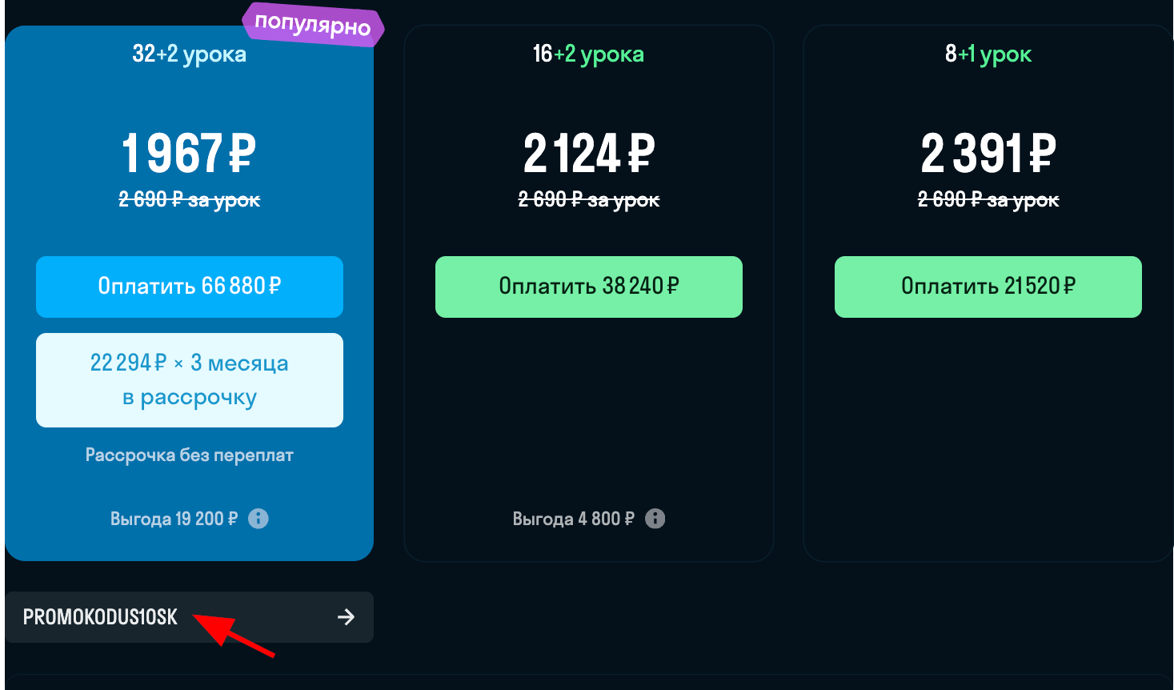
Task: Click the Выгода 19 200 ₽ text label
Action: click(174, 519)
